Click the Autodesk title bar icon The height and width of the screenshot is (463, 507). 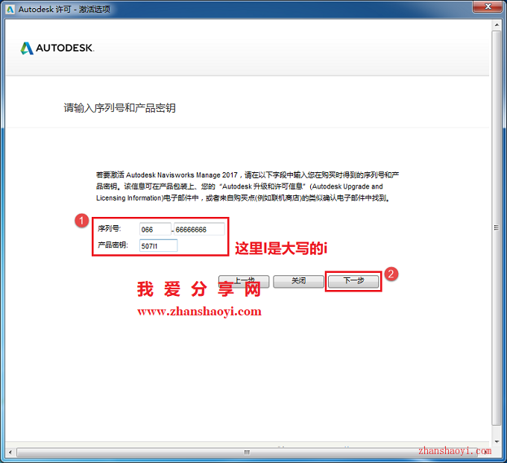point(10,9)
